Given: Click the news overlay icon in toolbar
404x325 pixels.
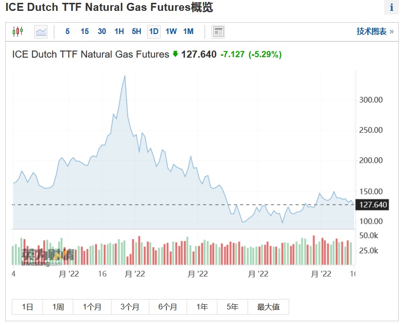Looking at the screenshot, I should point(218,32).
